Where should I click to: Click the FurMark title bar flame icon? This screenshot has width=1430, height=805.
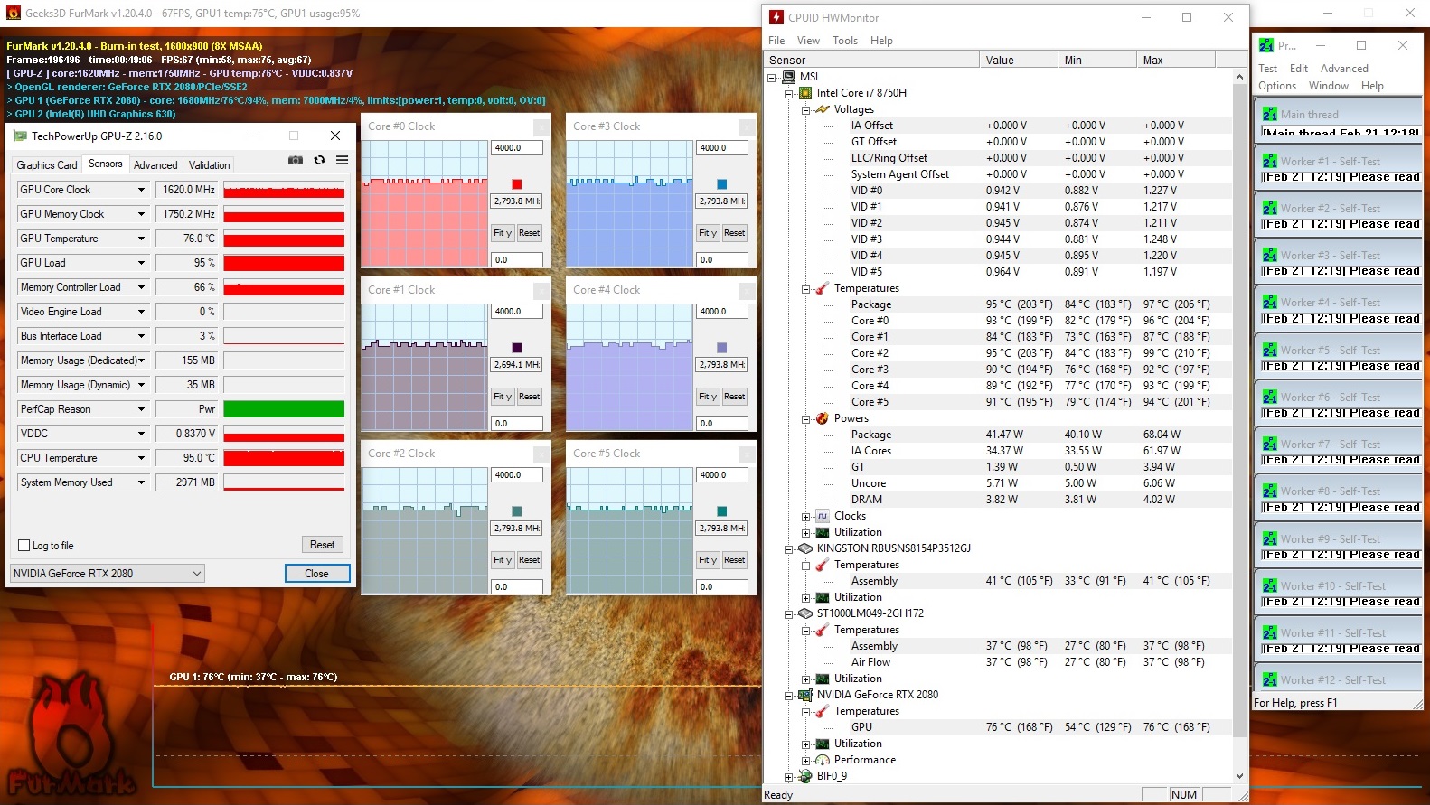(x=13, y=13)
